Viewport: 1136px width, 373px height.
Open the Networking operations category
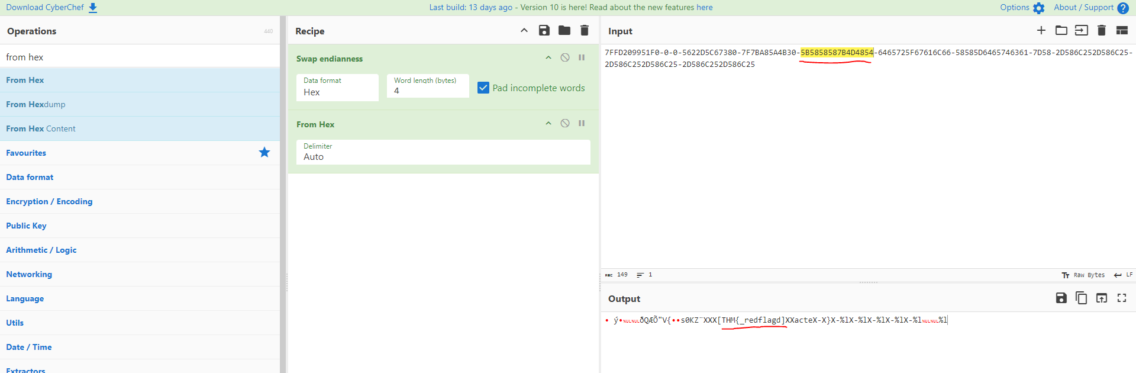click(x=29, y=274)
